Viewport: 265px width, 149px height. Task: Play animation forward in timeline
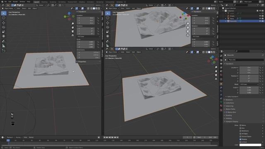112,137
